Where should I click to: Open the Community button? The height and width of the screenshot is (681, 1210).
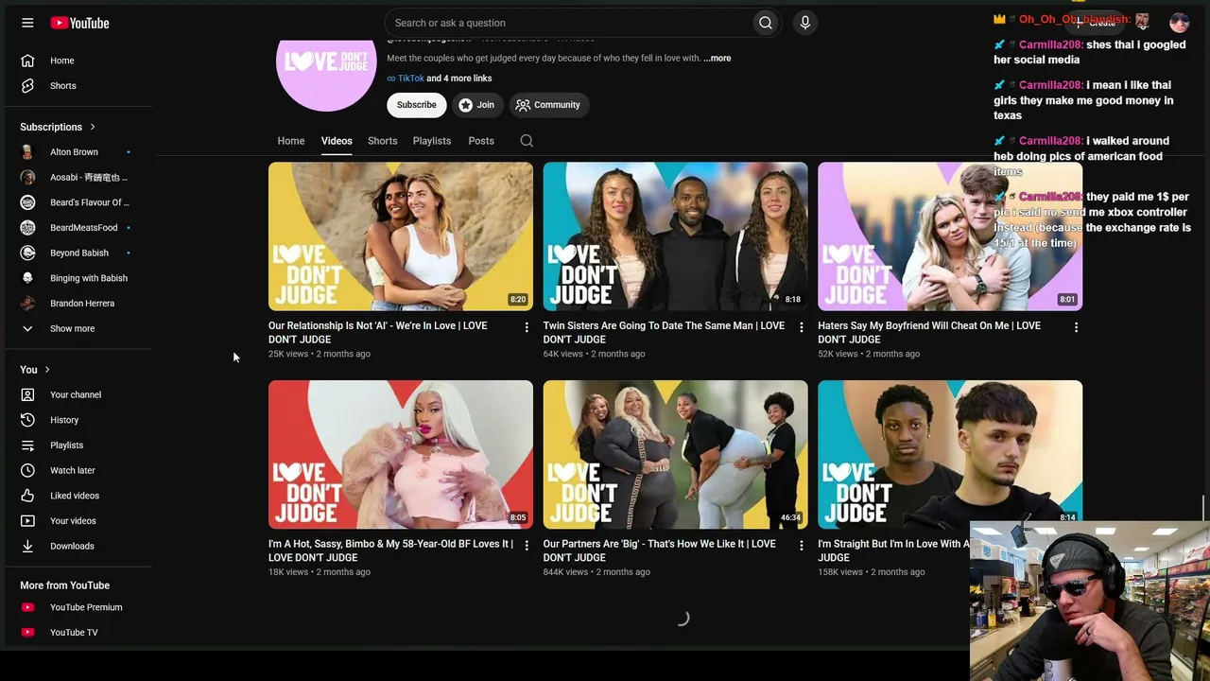click(x=548, y=105)
